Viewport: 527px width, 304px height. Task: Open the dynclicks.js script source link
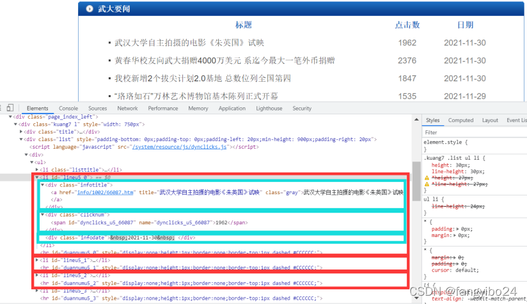180,147
